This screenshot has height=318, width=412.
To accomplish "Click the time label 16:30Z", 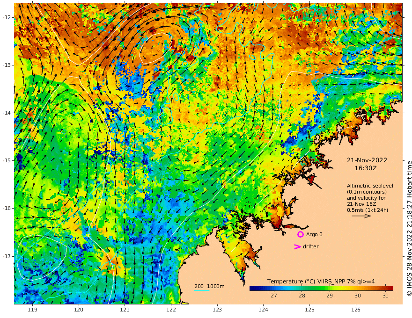I will pos(366,168).
